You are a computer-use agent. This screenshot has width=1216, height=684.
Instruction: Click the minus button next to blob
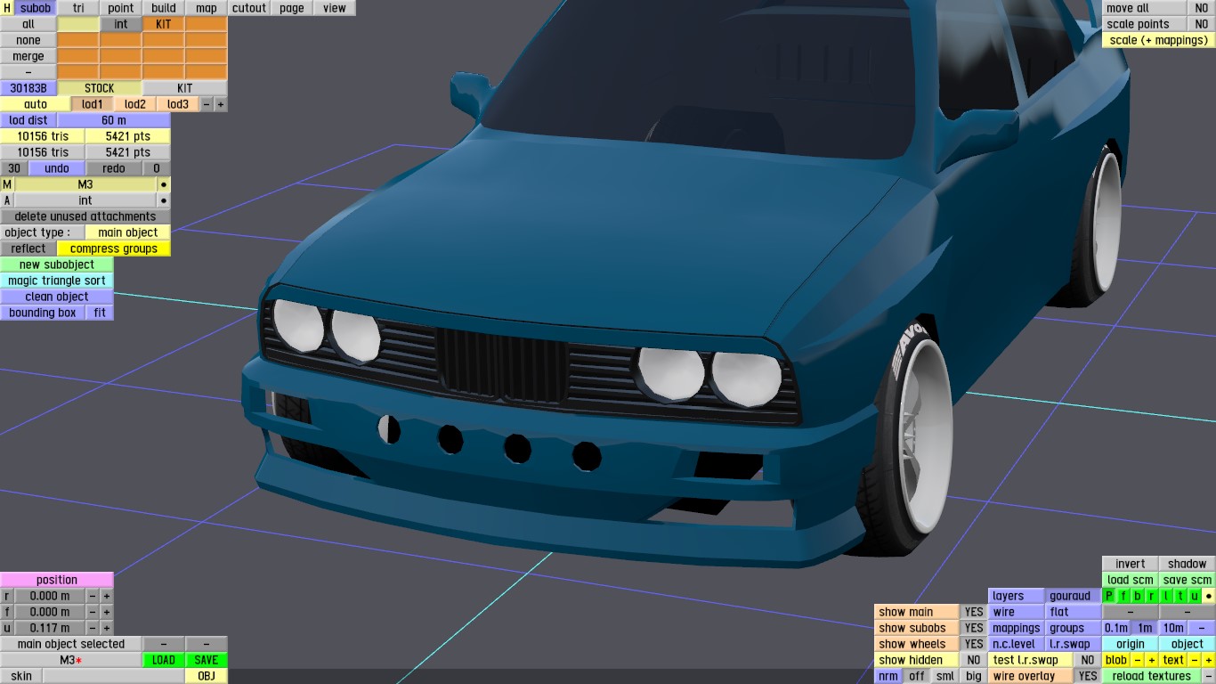point(1138,660)
